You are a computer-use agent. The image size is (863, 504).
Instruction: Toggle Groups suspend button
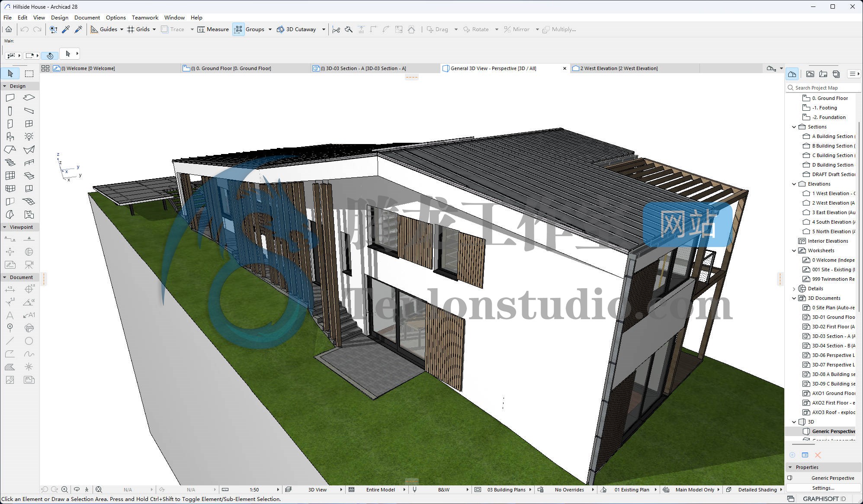(238, 29)
